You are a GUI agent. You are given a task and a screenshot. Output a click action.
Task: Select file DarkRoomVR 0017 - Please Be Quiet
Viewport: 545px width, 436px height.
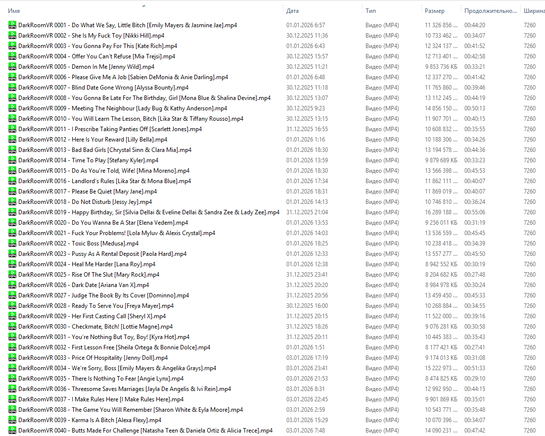tap(88, 192)
